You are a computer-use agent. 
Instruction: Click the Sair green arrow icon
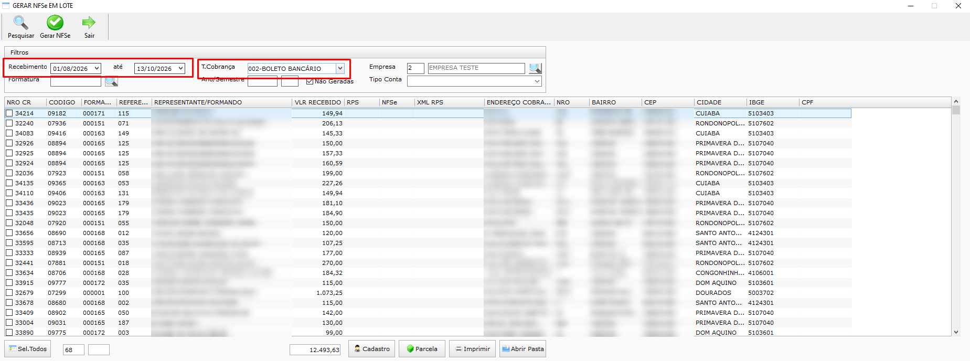[89, 23]
